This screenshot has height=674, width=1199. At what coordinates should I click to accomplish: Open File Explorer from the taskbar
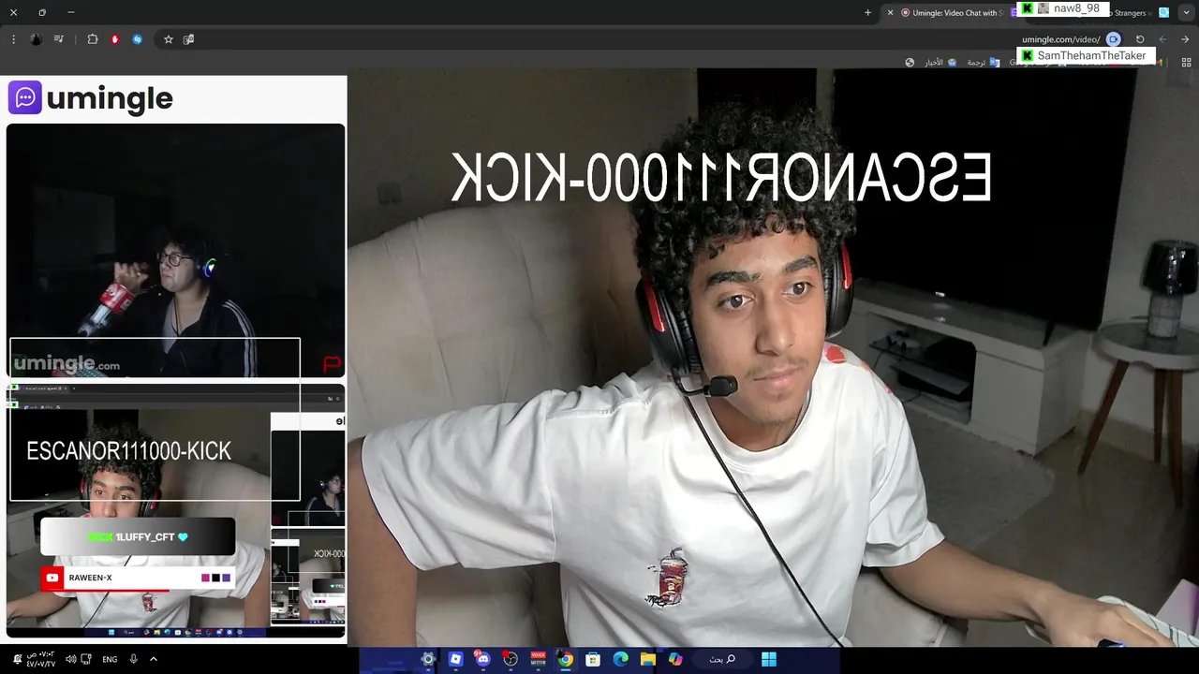pyautogui.click(x=648, y=659)
